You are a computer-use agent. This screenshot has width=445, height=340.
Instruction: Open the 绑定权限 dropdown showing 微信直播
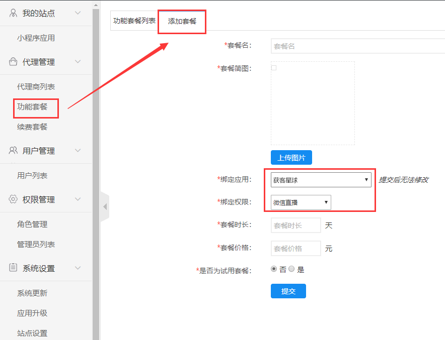(301, 202)
